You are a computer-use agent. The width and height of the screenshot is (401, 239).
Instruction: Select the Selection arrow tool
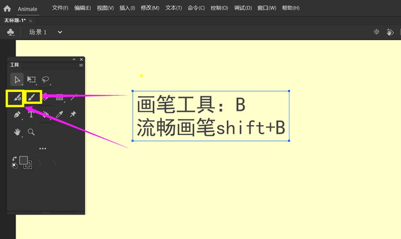pyautogui.click(x=17, y=79)
